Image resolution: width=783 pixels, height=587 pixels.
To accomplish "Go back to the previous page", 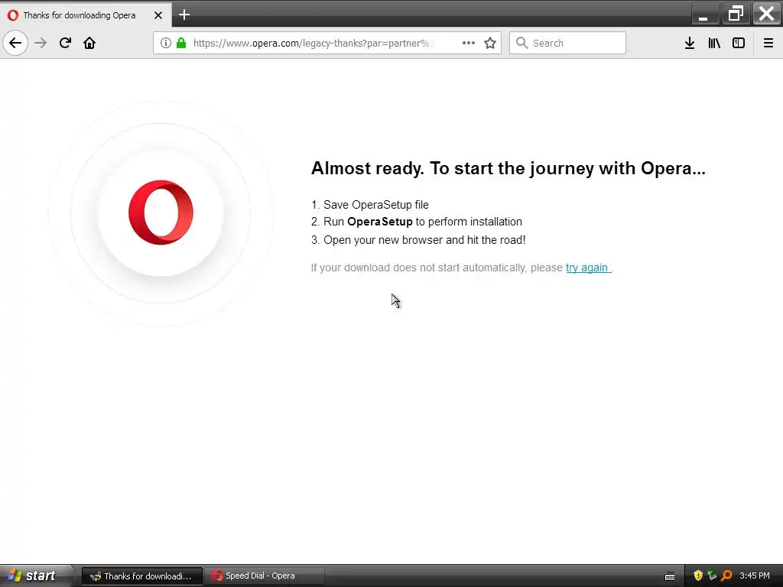I will (15, 43).
